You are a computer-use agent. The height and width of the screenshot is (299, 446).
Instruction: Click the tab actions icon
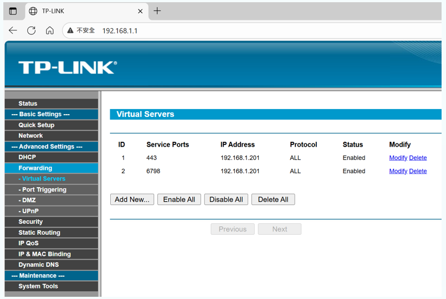pyautogui.click(x=13, y=11)
